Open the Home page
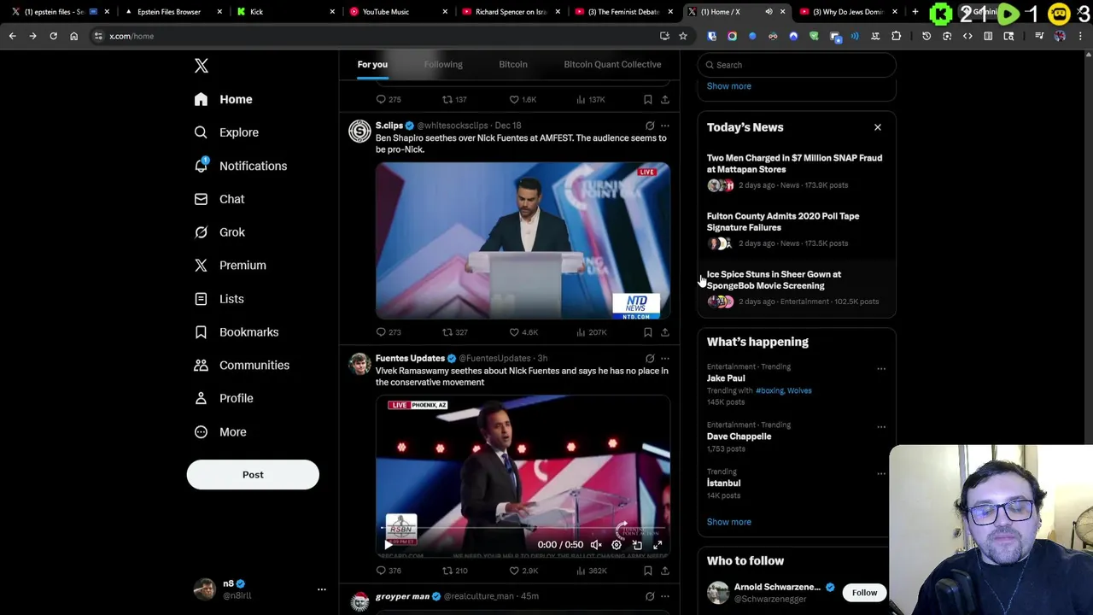The height and width of the screenshot is (615, 1093). (224, 99)
